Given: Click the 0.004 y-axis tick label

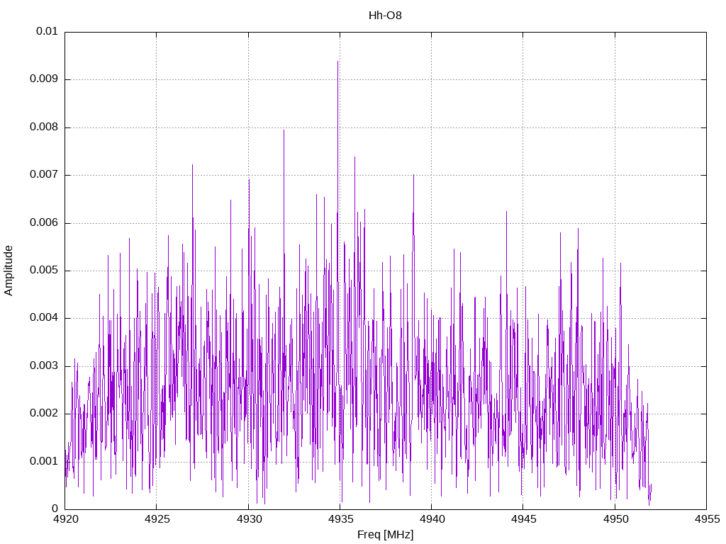Looking at the screenshot, I should point(44,318).
